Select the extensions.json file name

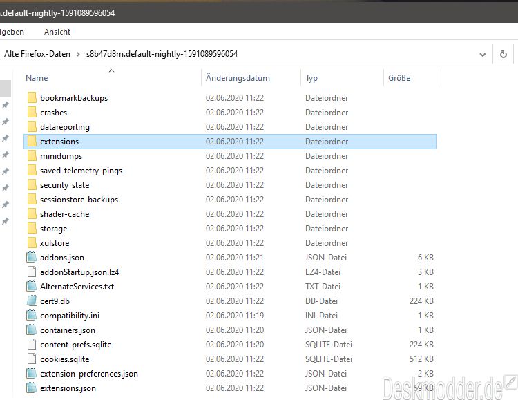point(68,388)
